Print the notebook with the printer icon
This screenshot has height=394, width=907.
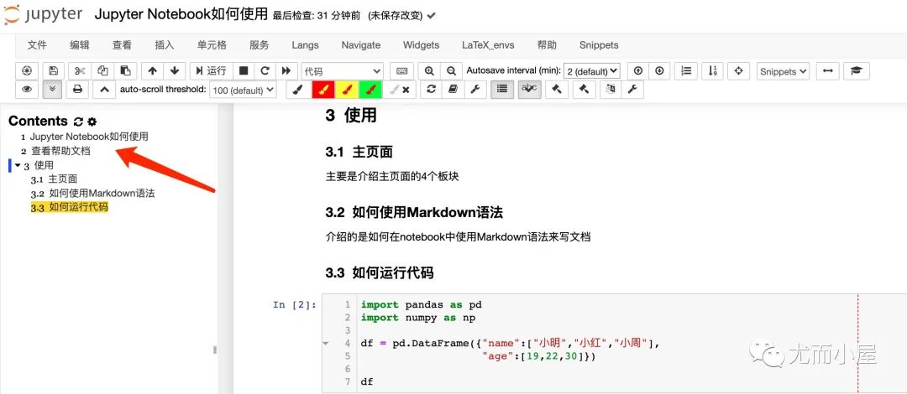coord(77,90)
